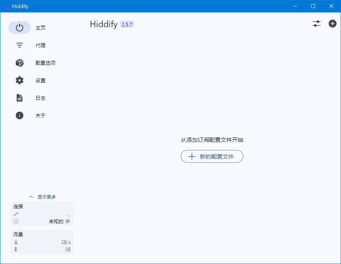Click the 连接 card title

[x=18, y=206]
